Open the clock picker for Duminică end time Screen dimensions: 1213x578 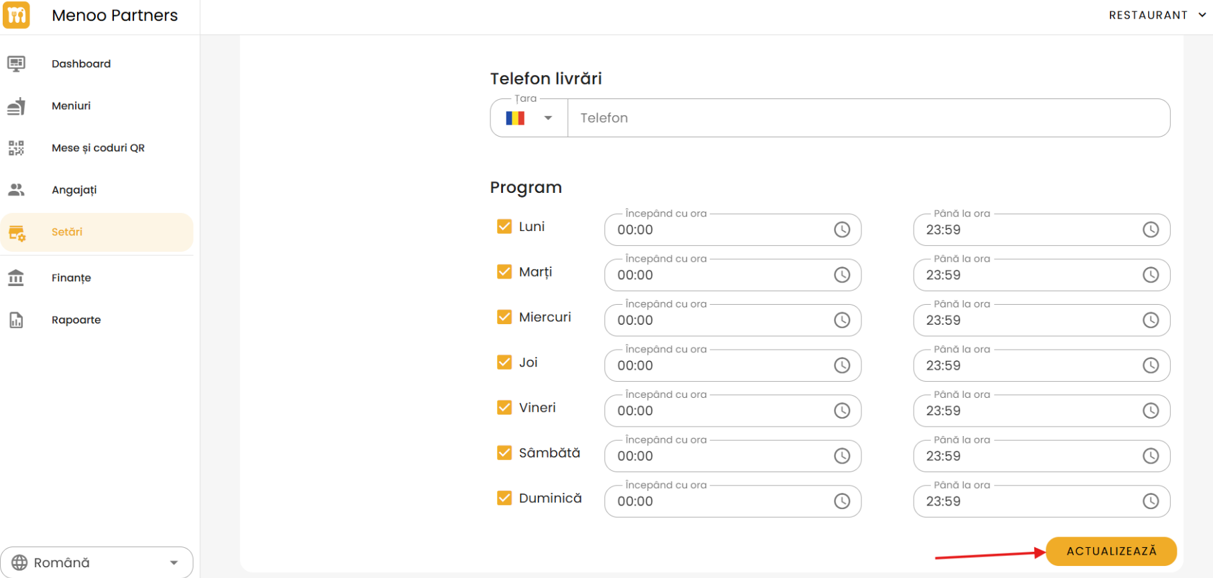pos(1150,501)
